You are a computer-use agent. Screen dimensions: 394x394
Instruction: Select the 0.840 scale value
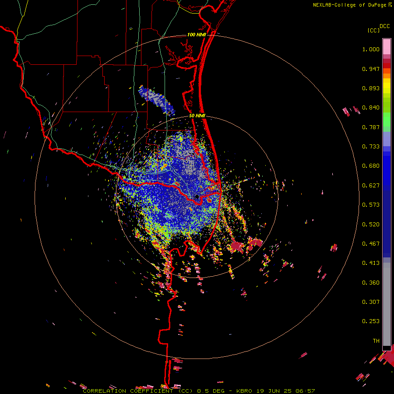coord(371,108)
